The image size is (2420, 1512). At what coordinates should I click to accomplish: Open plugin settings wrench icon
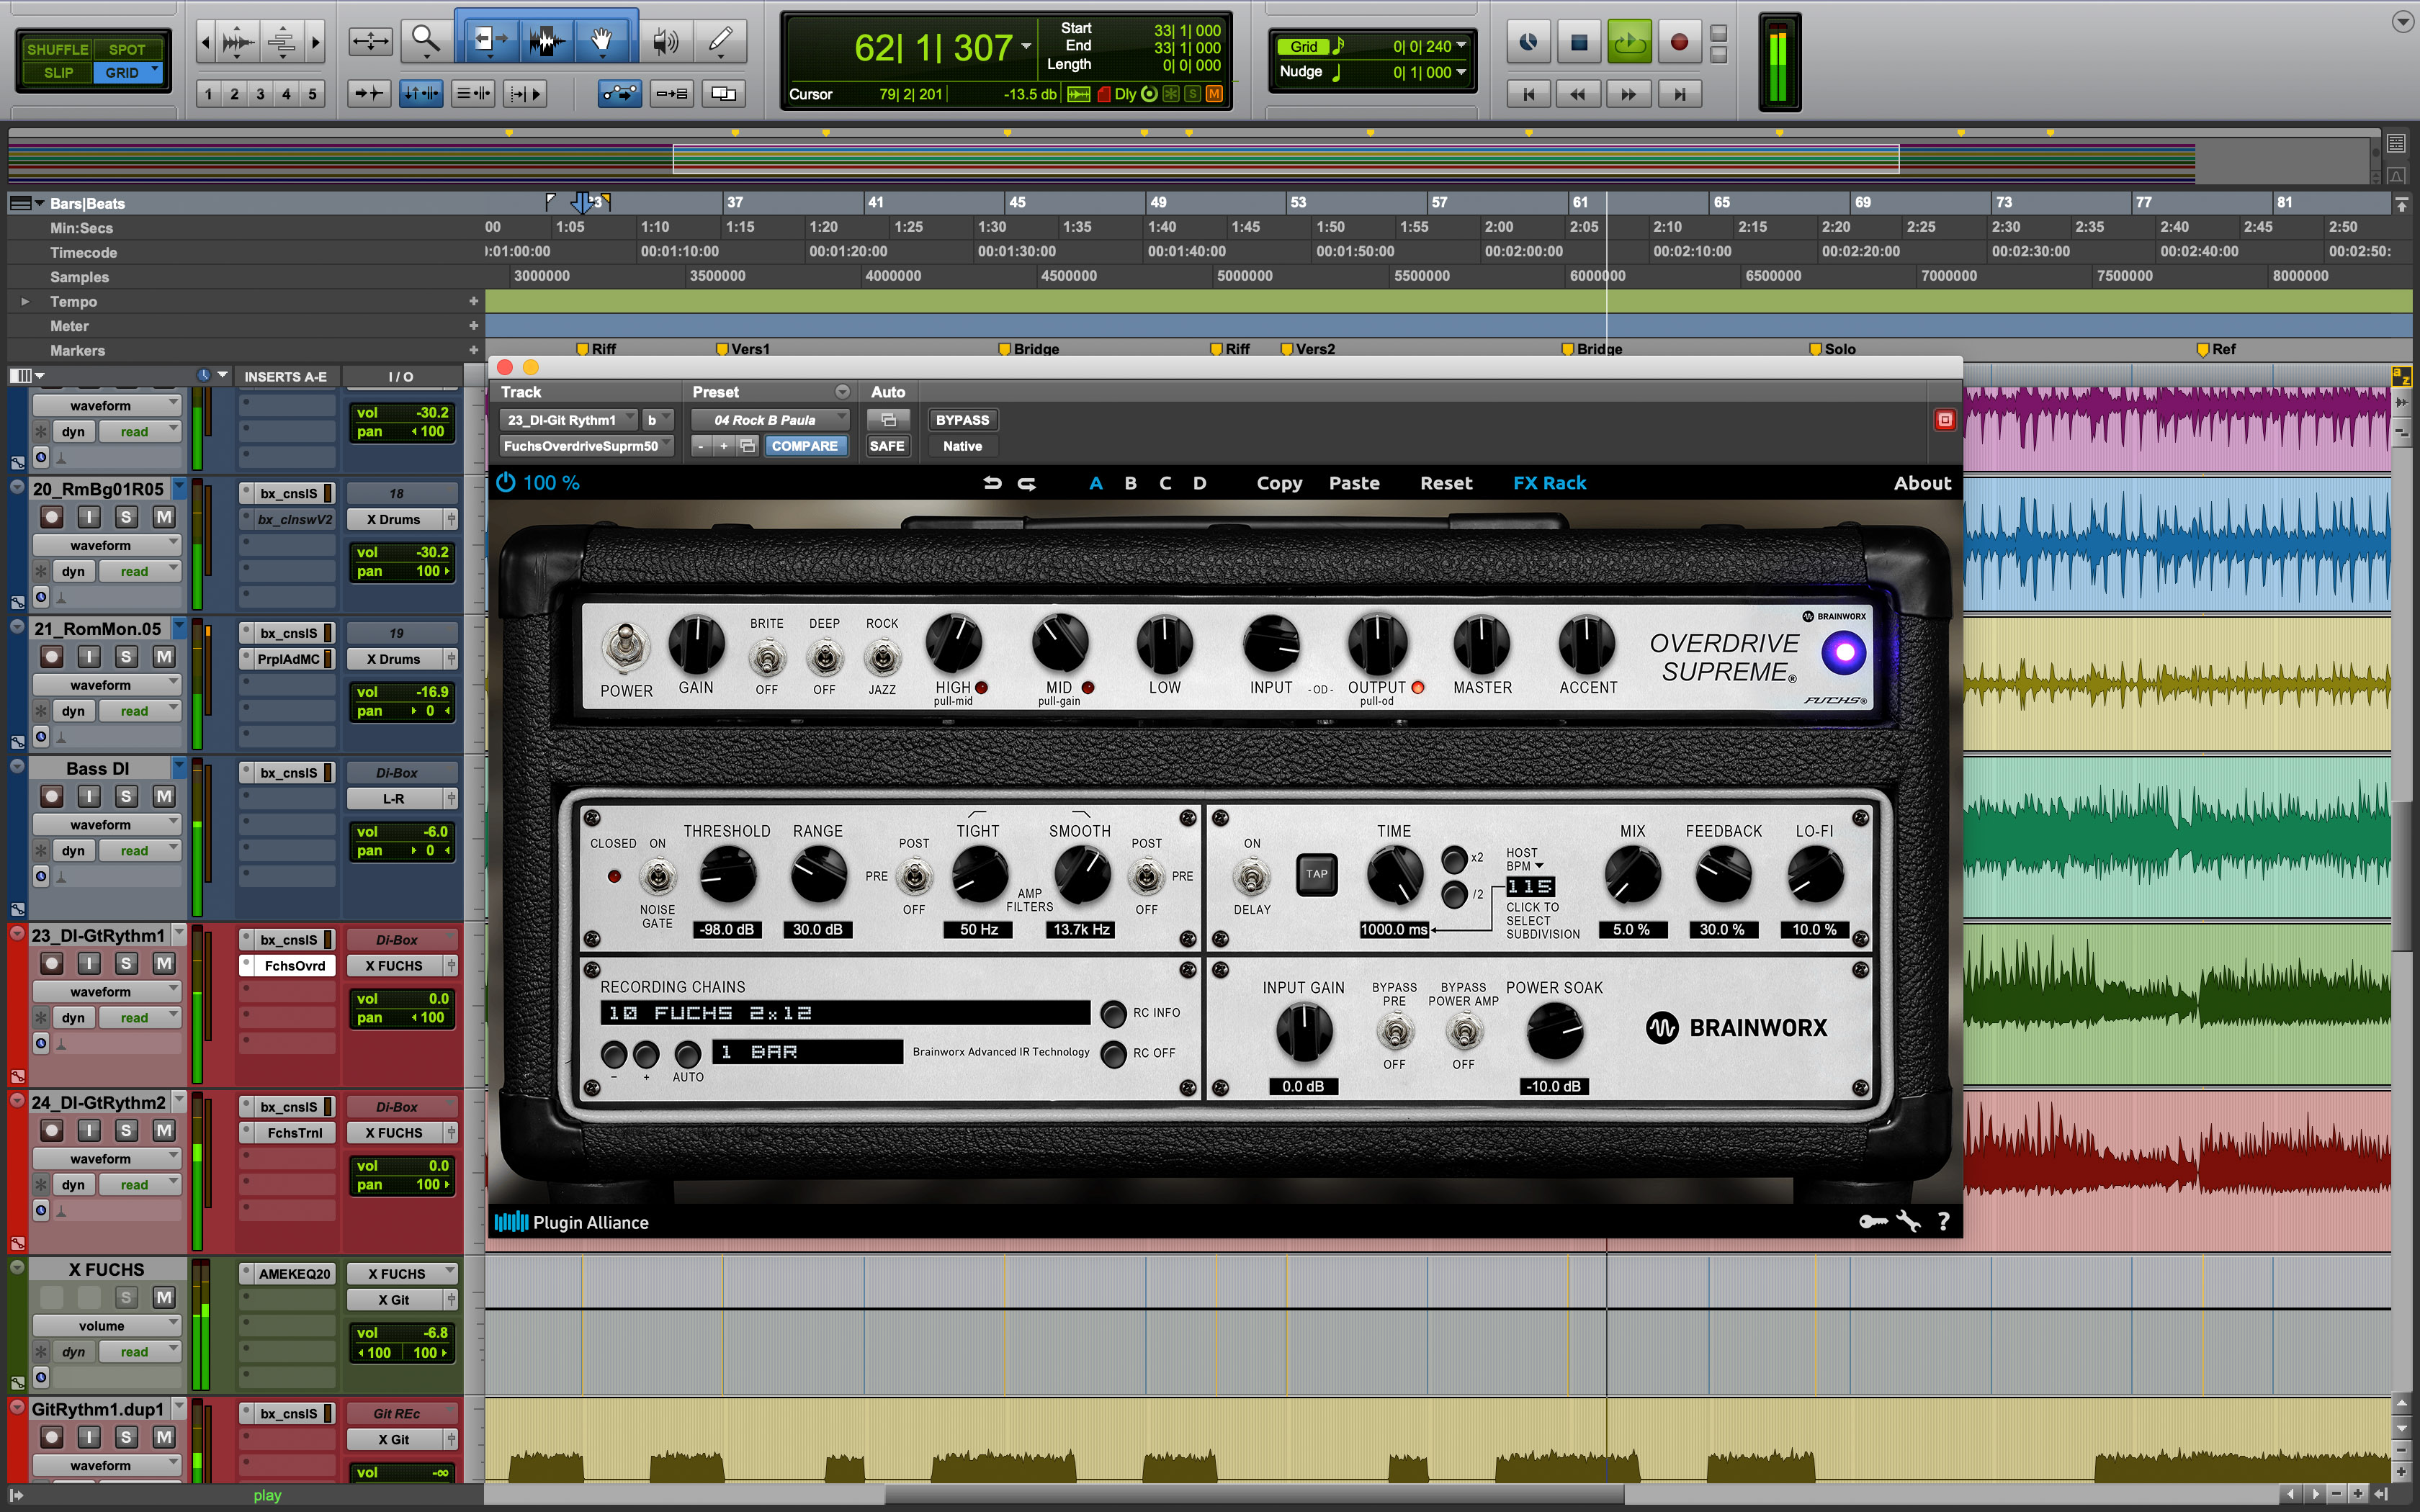[1908, 1221]
